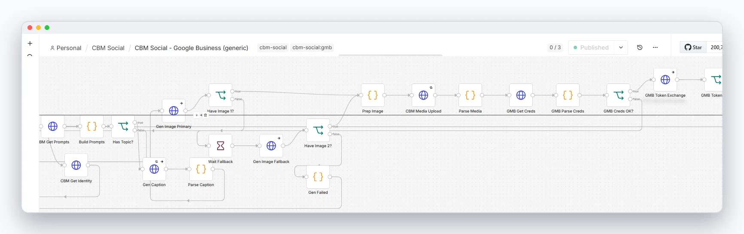Click the "GMB Token Exchange" node label
The width and height of the screenshot is (744, 234).
click(x=665, y=95)
